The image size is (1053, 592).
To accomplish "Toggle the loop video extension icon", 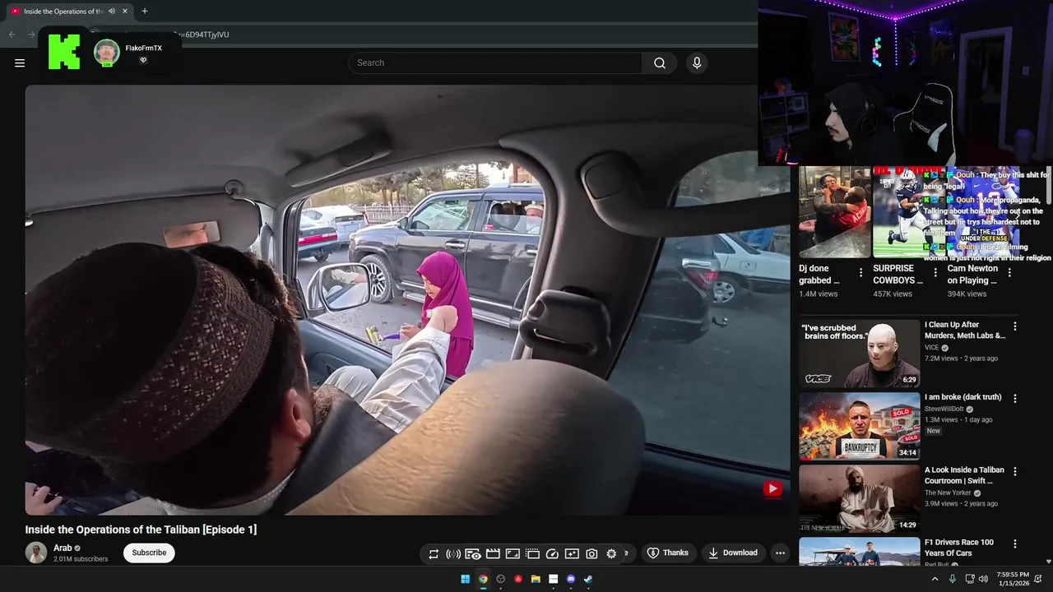I will [x=434, y=554].
